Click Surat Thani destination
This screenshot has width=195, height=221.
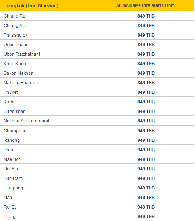pyautogui.click(x=15, y=111)
